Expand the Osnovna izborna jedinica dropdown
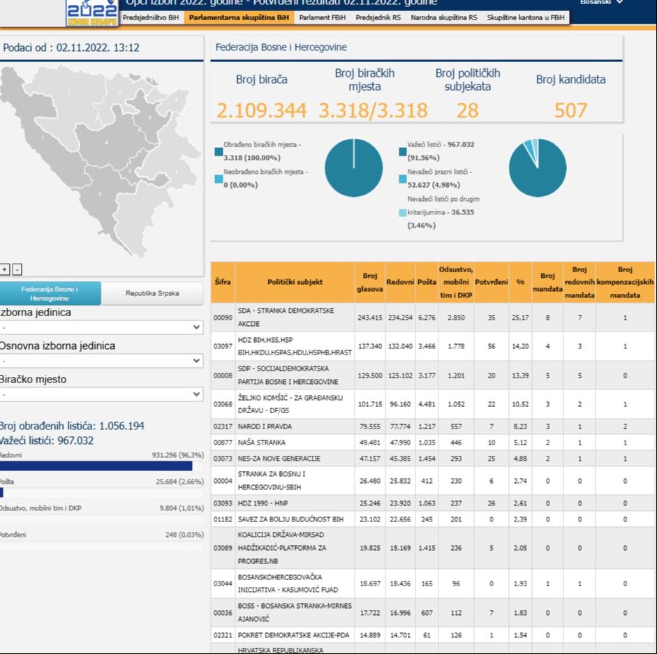Image resolution: width=657 pixels, height=654 pixels. click(x=101, y=361)
